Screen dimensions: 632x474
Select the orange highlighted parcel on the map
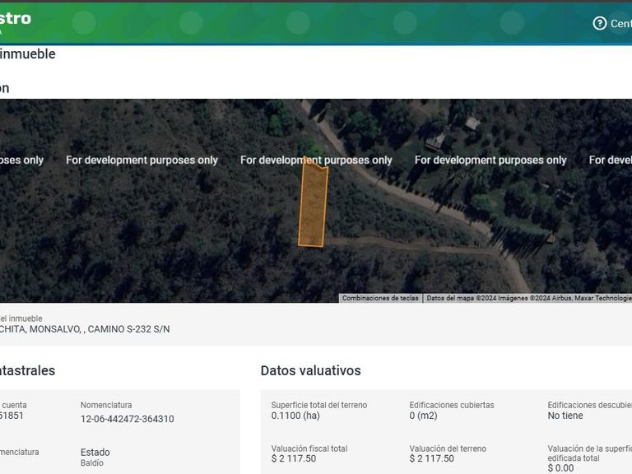coord(313,202)
